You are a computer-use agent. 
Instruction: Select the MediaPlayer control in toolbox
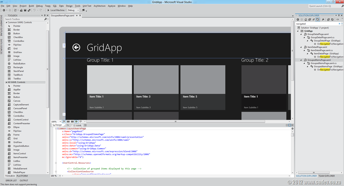19,172
